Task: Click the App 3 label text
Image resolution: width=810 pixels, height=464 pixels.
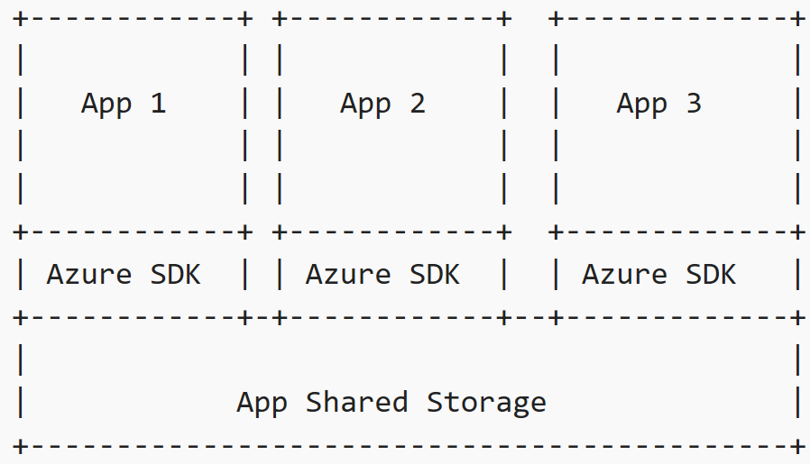Action: coord(658,104)
